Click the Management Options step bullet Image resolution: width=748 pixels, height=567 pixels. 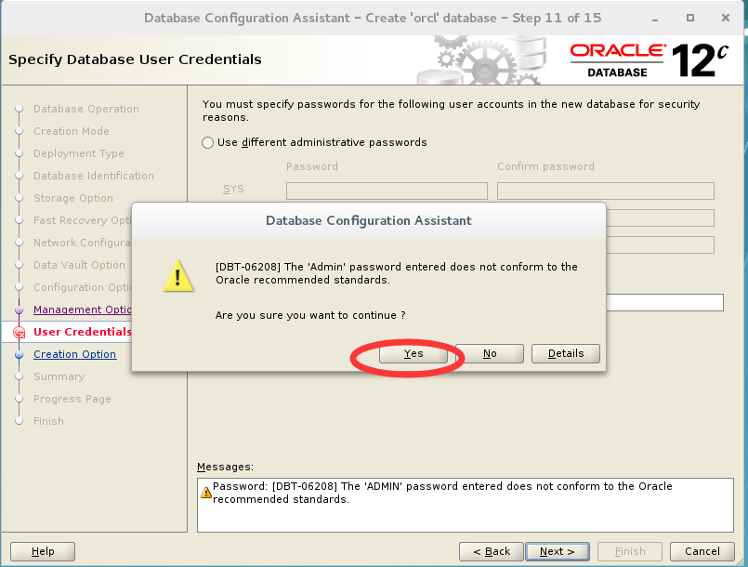point(20,310)
